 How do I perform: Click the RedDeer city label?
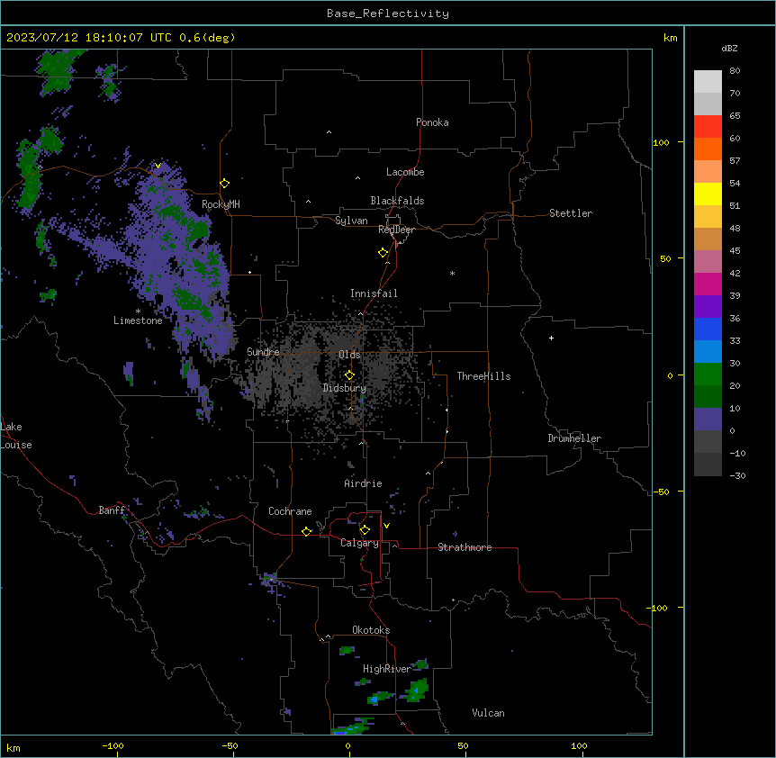coord(396,230)
